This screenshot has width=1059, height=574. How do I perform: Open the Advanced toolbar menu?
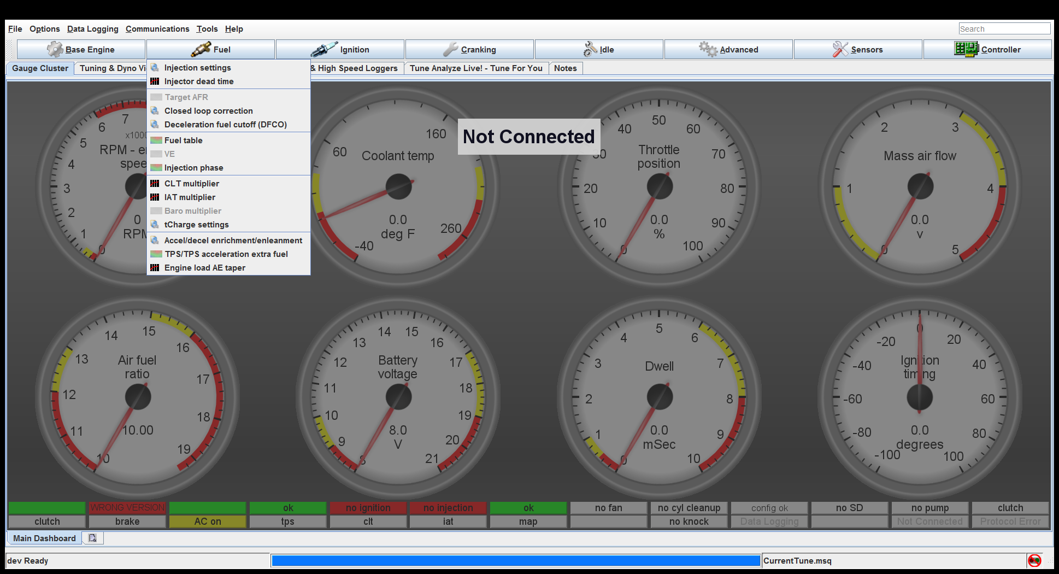pos(728,49)
